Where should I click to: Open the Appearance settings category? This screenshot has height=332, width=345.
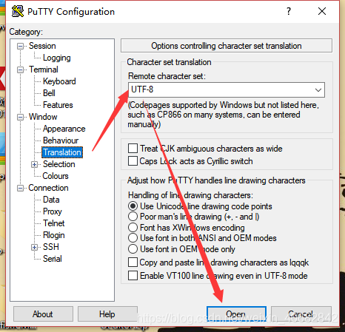point(64,129)
